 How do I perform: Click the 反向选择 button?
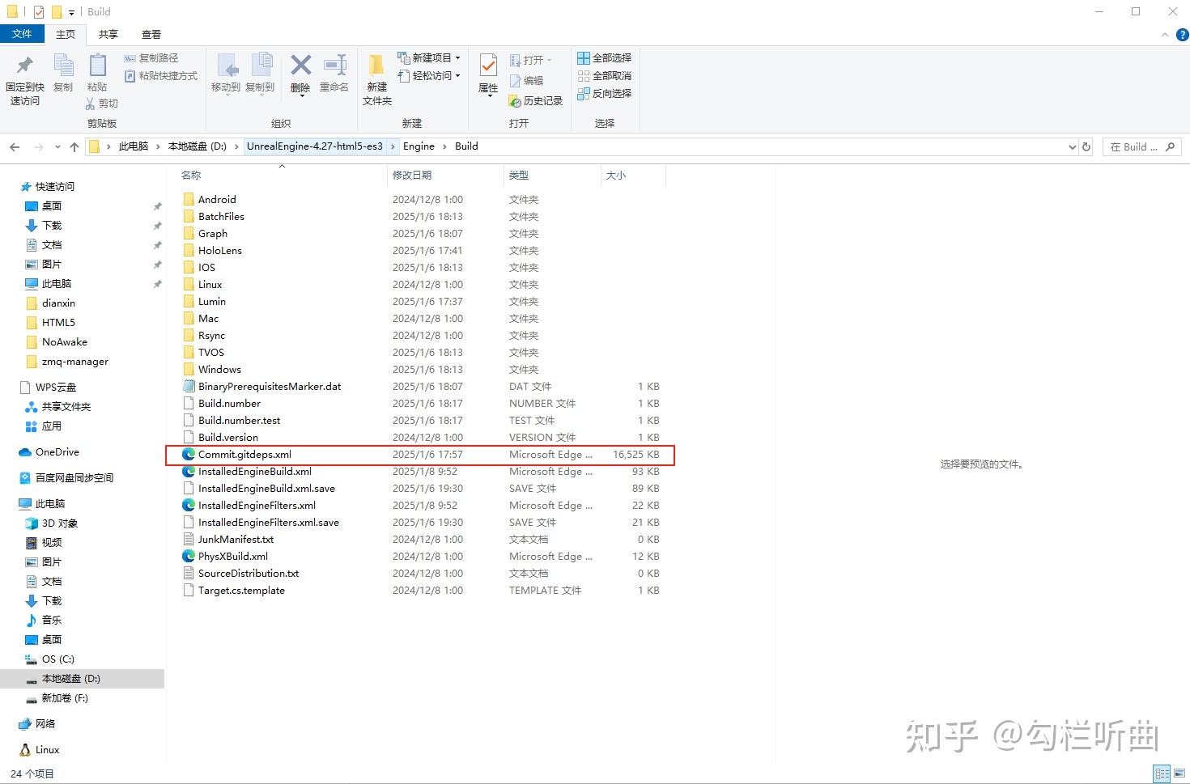[x=605, y=93]
